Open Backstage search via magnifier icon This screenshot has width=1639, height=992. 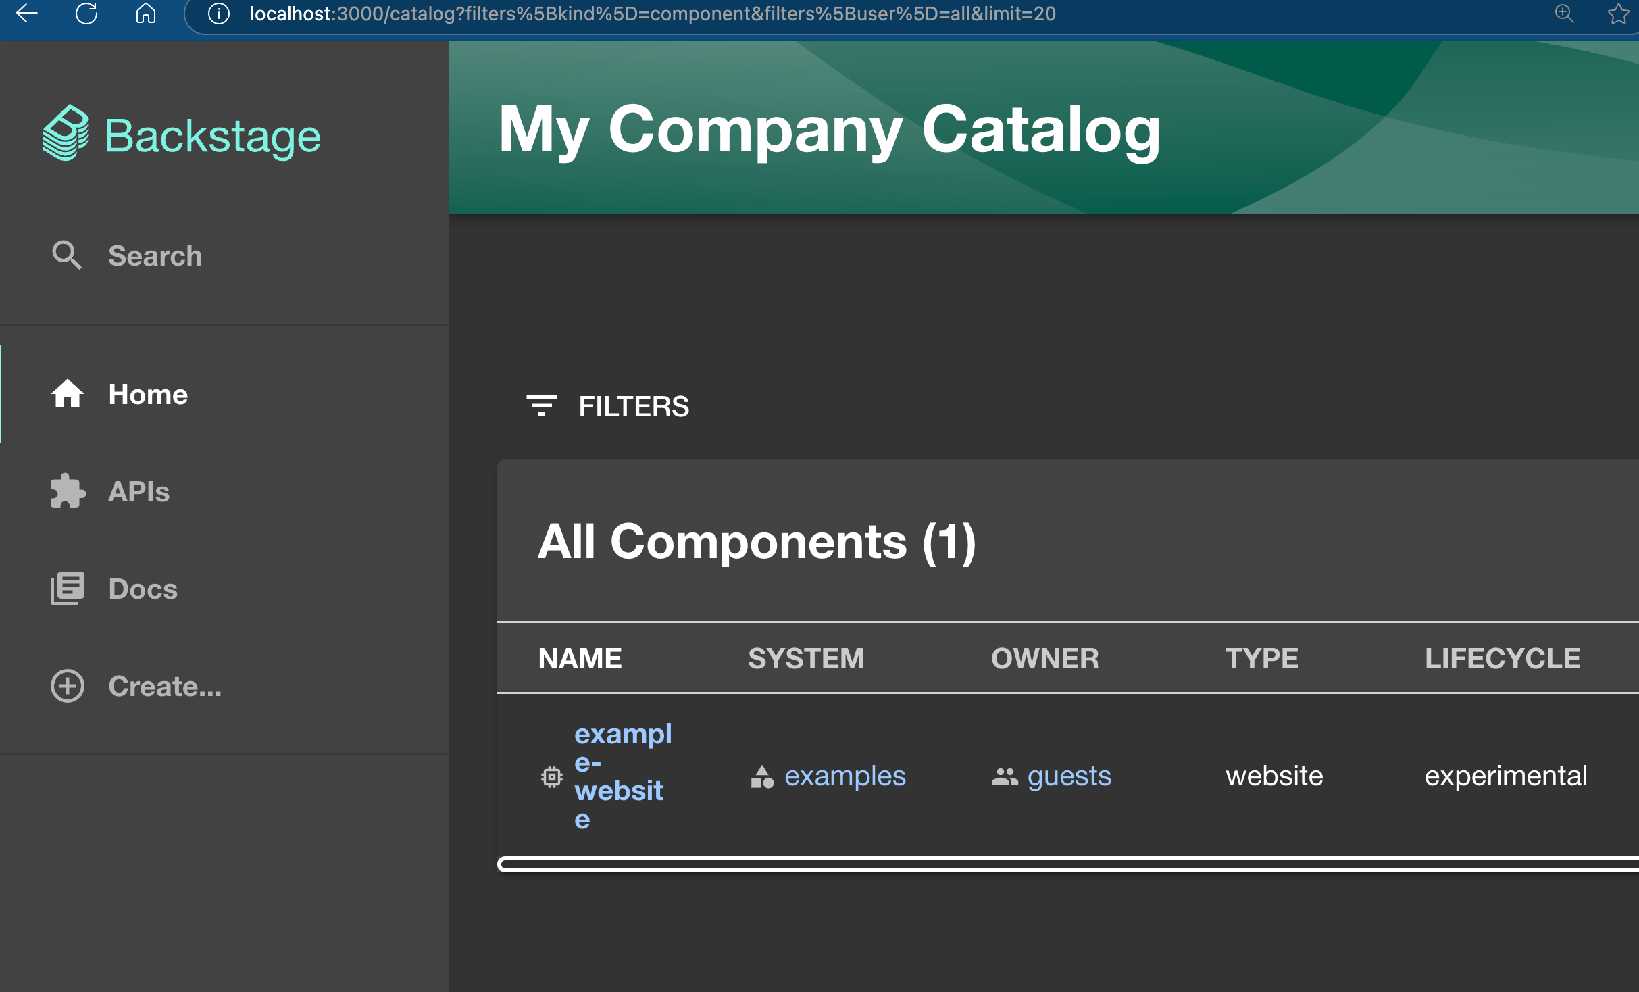(67, 255)
